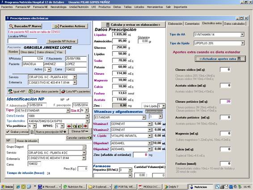
Task: Expand HPHIS dropdown
Action: tap(62, 126)
